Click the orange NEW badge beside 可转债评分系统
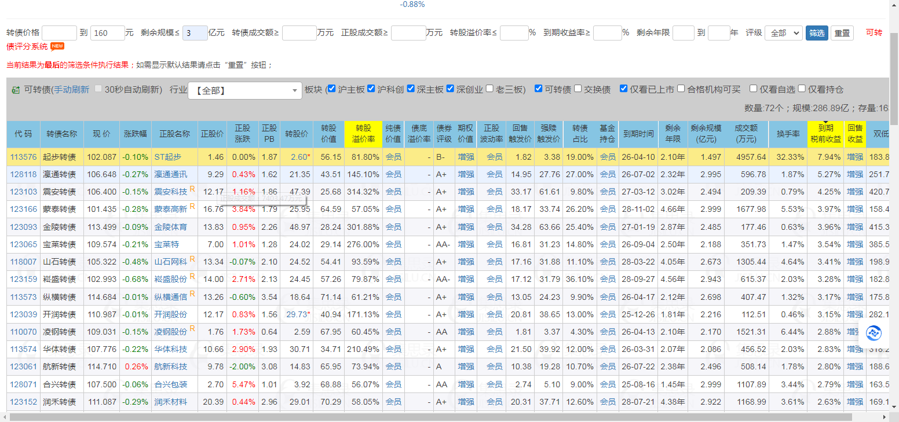Image resolution: width=899 pixels, height=422 pixels. 57,46
